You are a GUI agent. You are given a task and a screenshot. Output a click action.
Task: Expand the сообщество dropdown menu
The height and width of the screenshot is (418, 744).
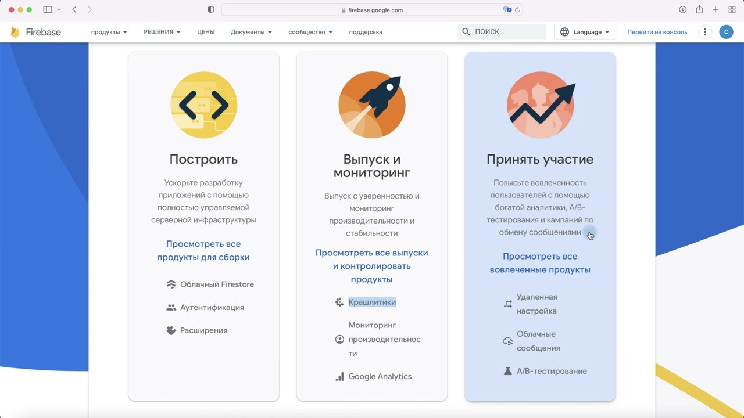coord(310,32)
